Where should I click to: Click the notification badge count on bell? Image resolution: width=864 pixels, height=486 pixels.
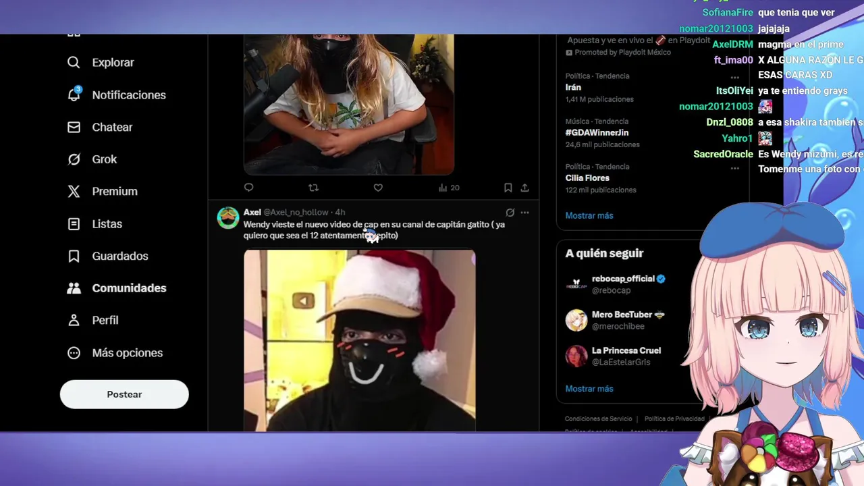pos(78,89)
